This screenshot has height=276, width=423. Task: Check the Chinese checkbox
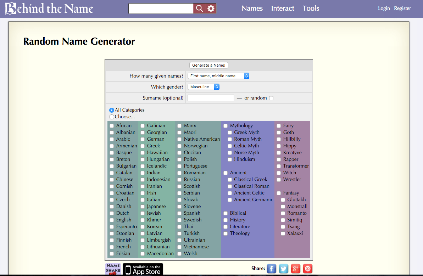112,180
